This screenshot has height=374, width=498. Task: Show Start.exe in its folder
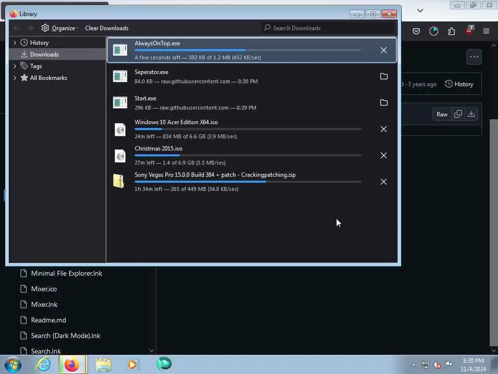[384, 103]
